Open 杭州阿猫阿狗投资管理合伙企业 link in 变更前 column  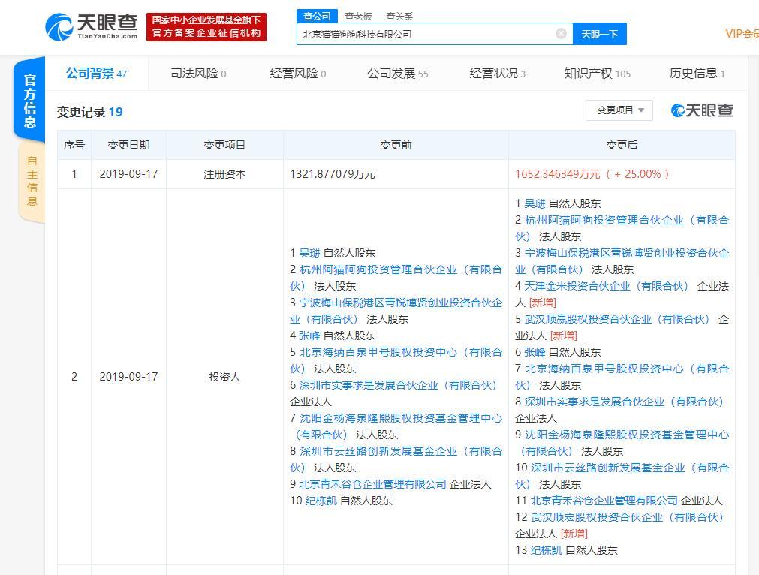[x=396, y=278]
